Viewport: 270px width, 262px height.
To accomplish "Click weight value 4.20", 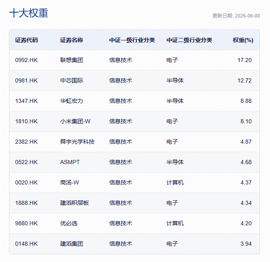I will (x=246, y=223).
